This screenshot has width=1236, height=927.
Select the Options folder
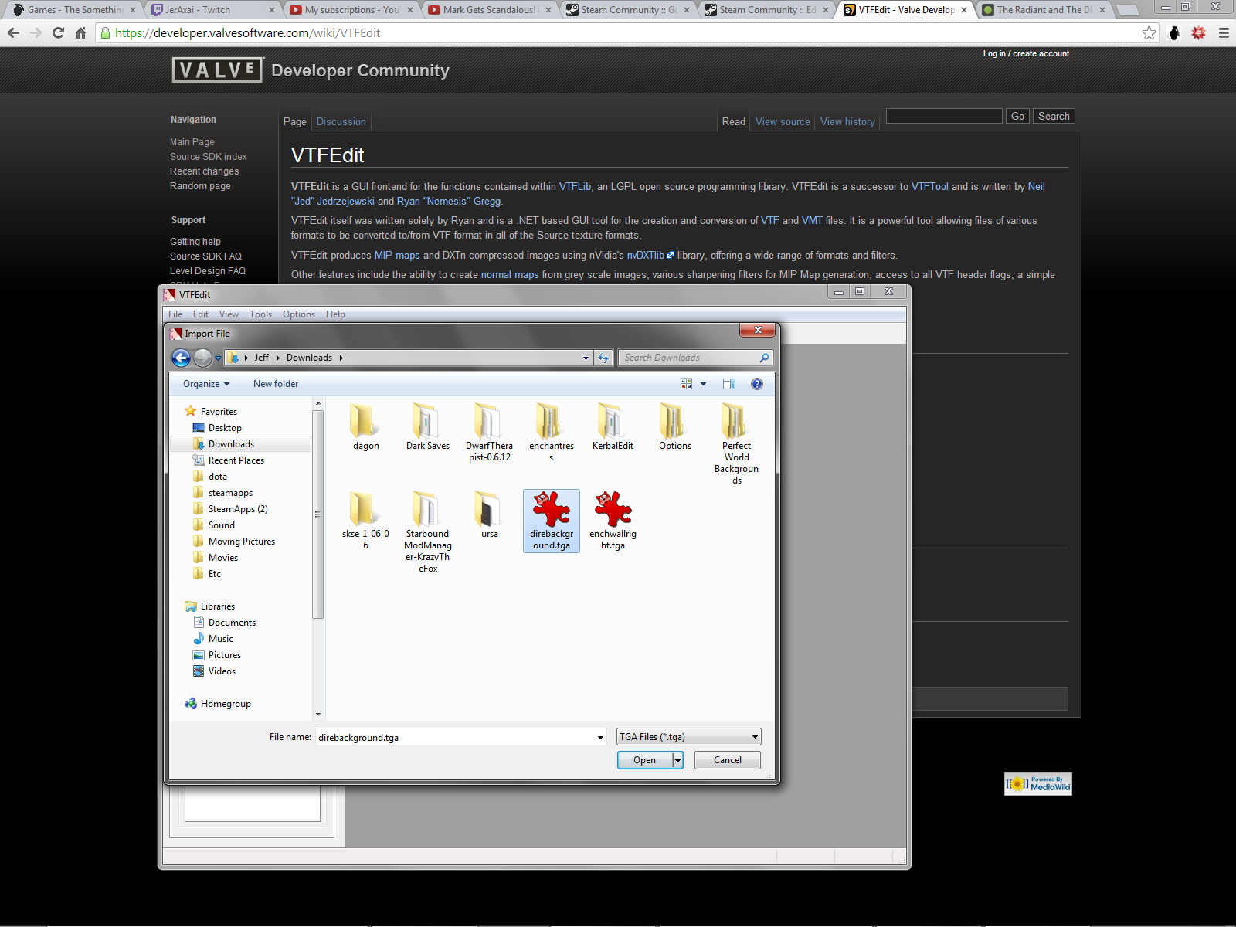point(675,427)
